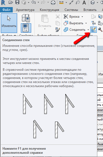
Task: Click the Revit application logo button
Action: tap(3, 3)
